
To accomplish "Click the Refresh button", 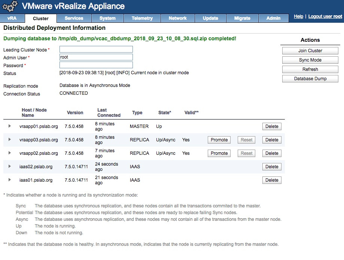I will point(310,69).
